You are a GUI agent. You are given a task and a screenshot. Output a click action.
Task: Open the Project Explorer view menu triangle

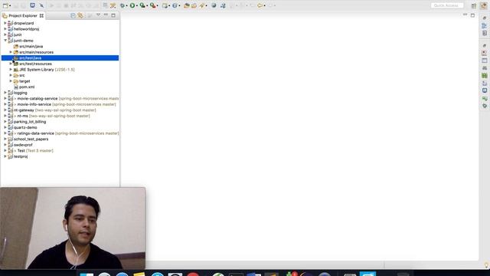point(98,15)
